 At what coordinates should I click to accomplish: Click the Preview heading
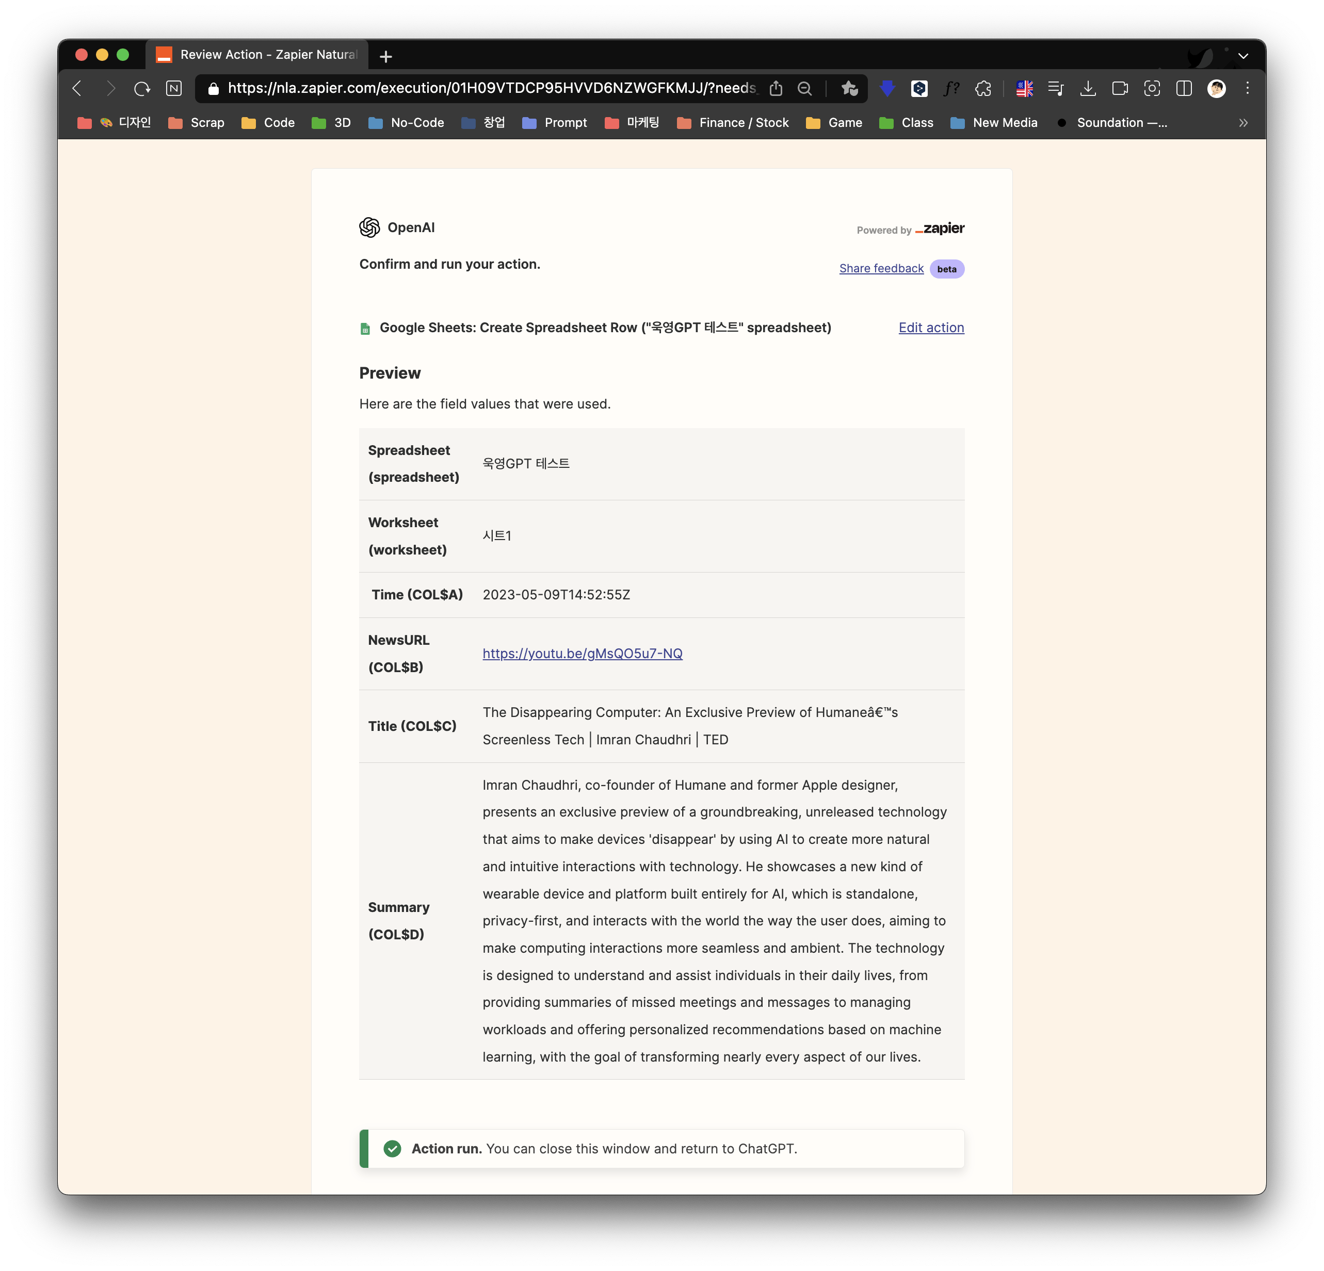point(390,373)
